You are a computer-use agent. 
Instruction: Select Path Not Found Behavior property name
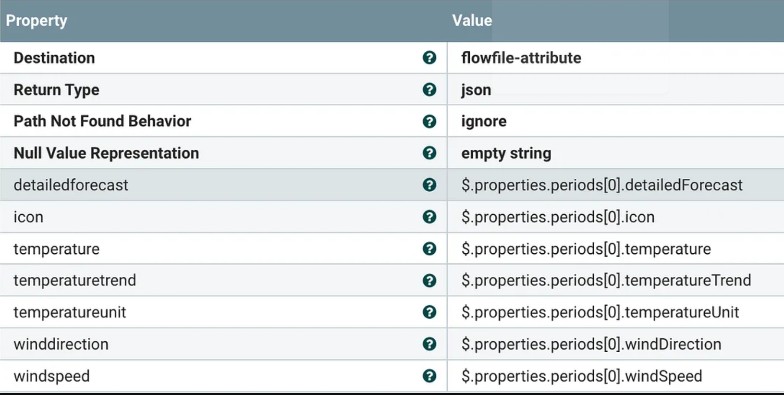click(x=102, y=121)
